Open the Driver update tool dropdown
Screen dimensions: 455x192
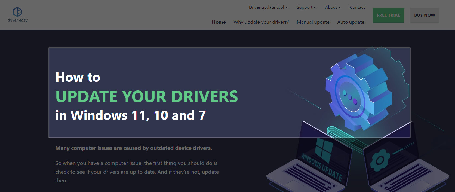pos(268,7)
